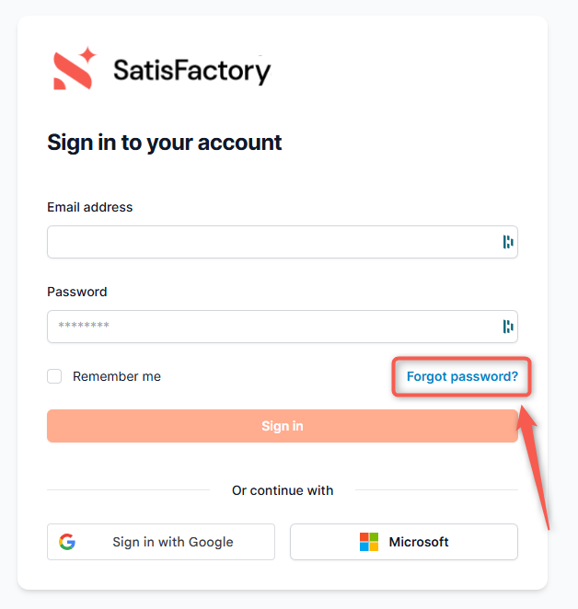Click the Microsoft four-square logo icon
Viewport: 578px width, 609px height.
click(369, 542)
